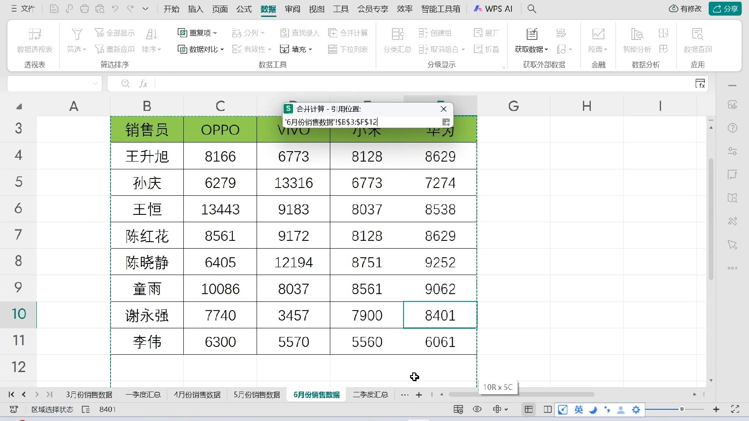749x421 pixels.
Task: Click the 合并计算 consolidate button
Action: (348, 33)
